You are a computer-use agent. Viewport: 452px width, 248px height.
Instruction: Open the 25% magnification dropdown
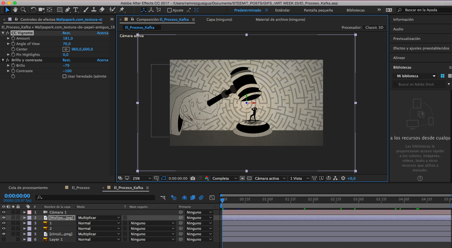142,178
